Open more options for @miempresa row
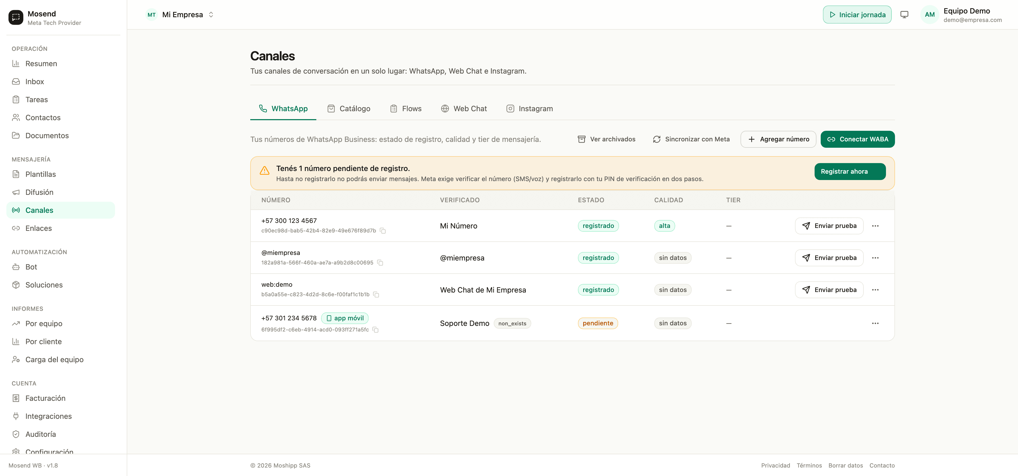Screen dimensions: 1018x476 pos(875,258)
